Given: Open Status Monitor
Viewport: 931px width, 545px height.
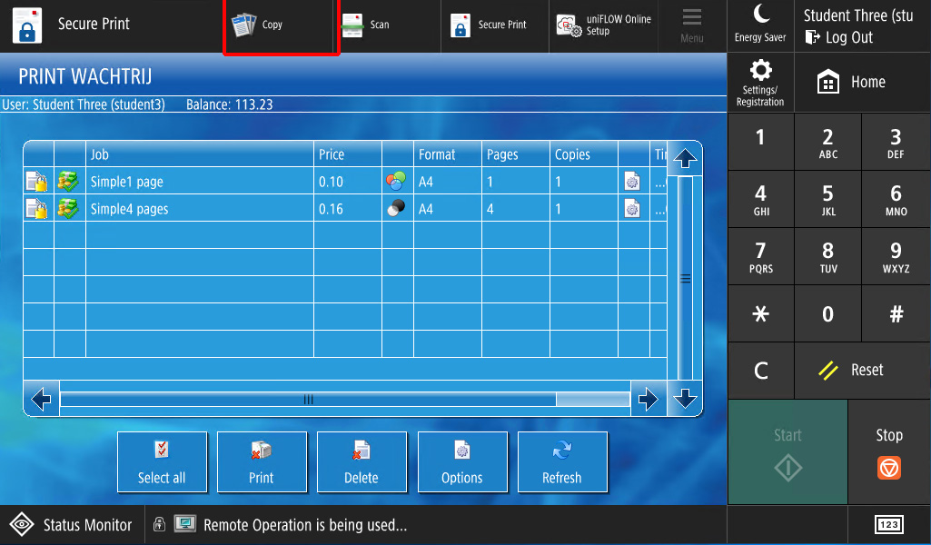Looking at the screenshot, I should point(71,525).
